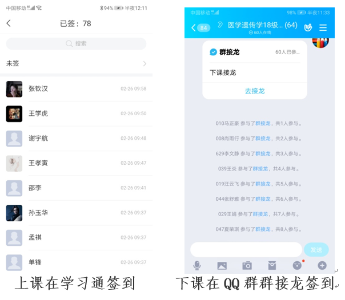The height and width of the screenshot is (300, 345).
Task: Tap the QQ back arrow with 84 badge
Action: 200,28
